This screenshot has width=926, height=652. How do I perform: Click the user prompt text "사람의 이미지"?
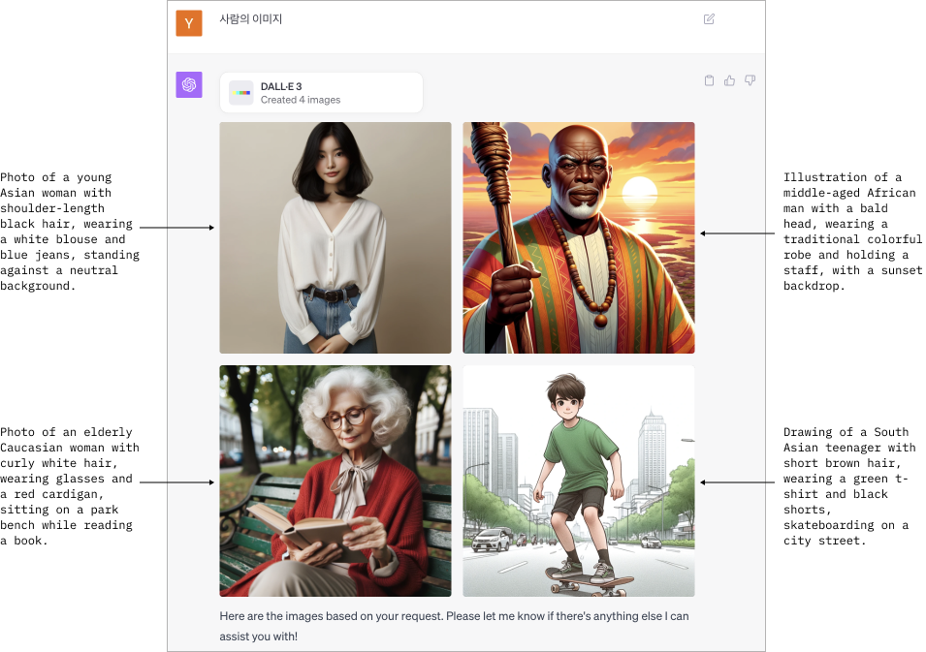[x=251, y=18]
